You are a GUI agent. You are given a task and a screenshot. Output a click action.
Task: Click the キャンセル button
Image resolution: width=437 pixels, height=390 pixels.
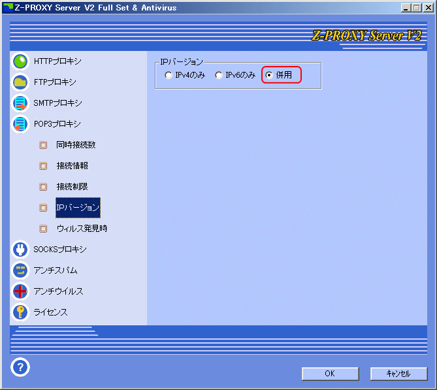(x=398, y=374)
